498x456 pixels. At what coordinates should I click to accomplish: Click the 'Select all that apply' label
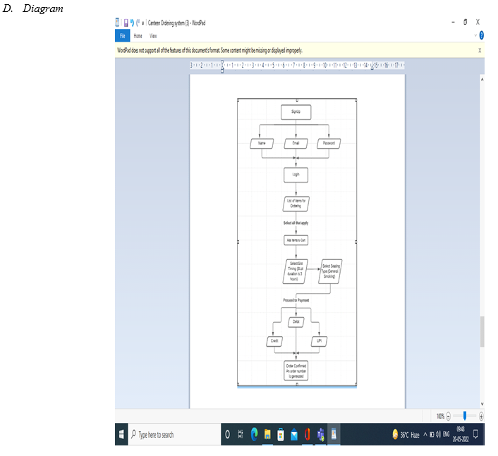(296, 223)
